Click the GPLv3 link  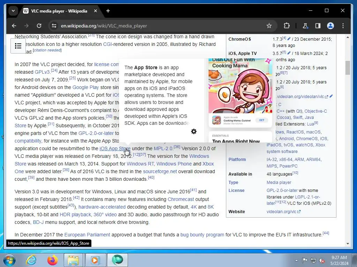42,72
